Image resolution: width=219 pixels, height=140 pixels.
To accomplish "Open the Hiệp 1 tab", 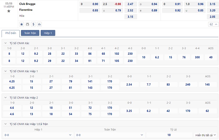I will click(x=48, y=33).
